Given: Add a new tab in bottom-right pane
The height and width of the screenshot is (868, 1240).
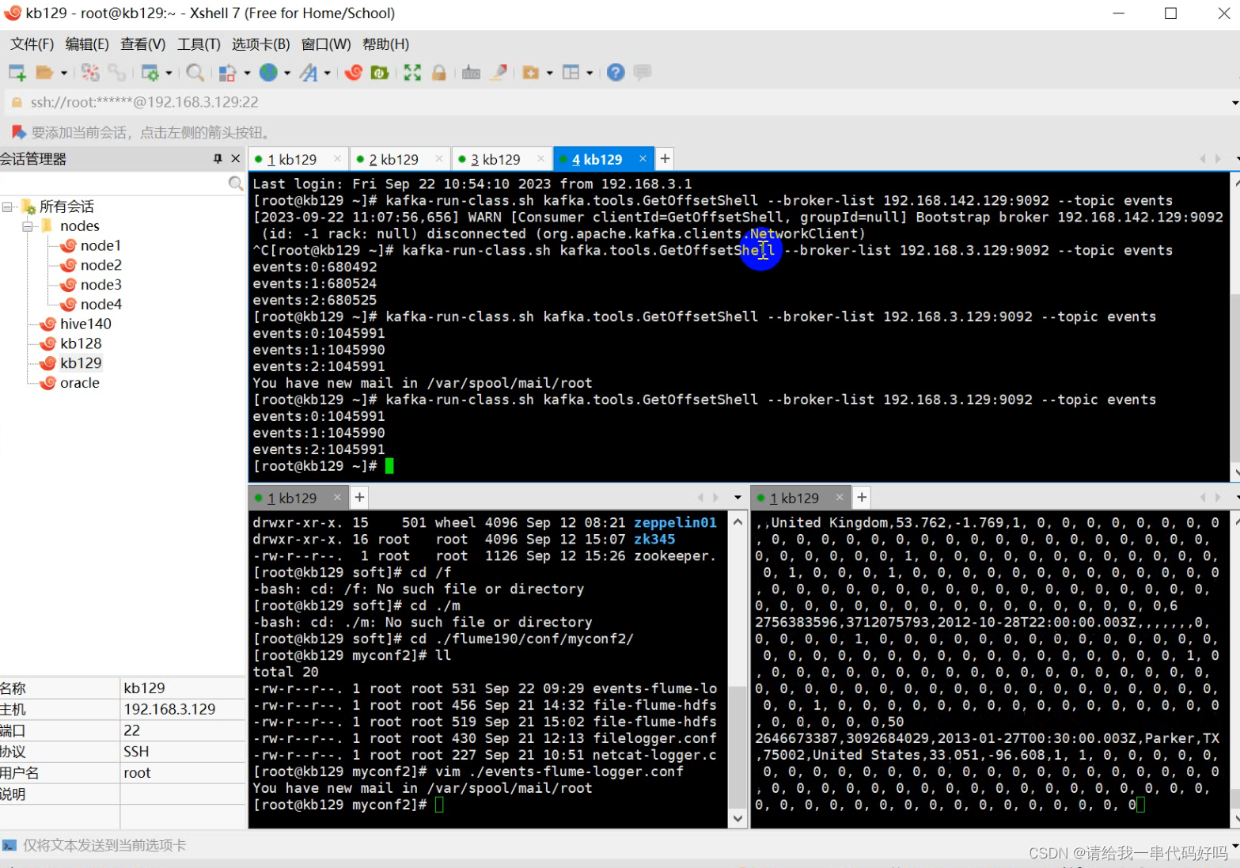Looking at the screenshot, I should [x=862, y=497].
